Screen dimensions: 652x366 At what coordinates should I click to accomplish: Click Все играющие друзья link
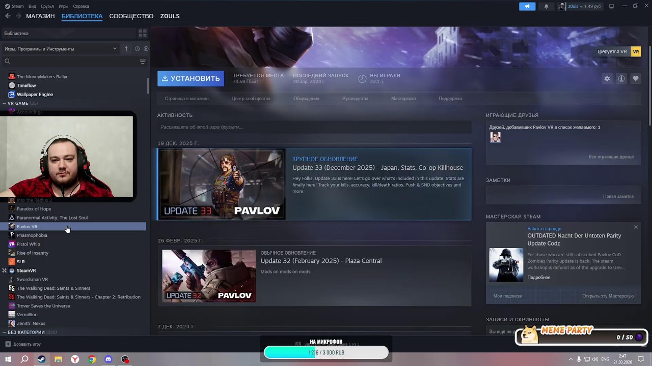pos(611,157)
